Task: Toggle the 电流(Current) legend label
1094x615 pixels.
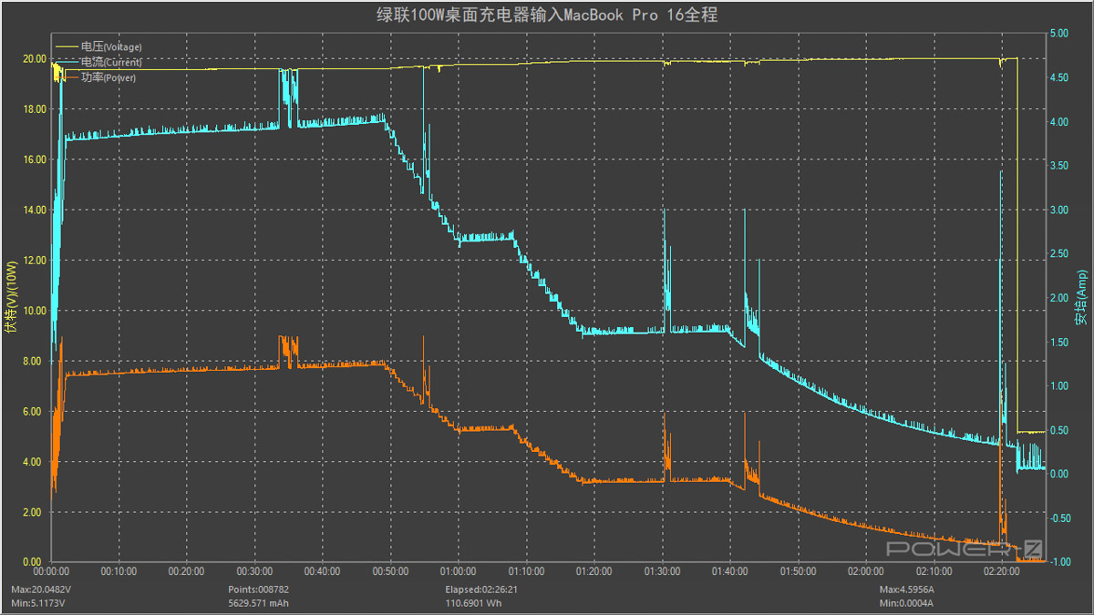Action: 110,62
